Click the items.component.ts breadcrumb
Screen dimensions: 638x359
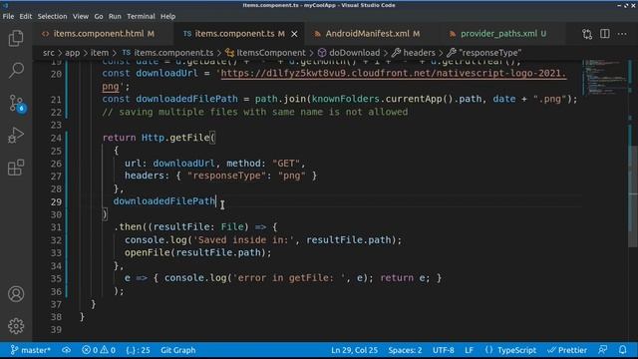coord(173,53)
